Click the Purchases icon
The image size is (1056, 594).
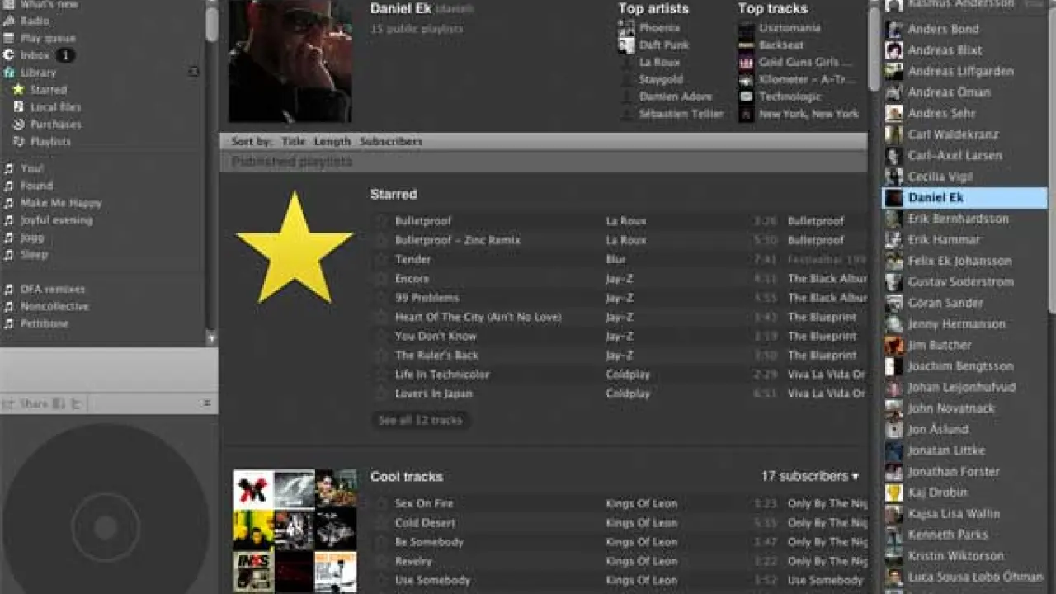point(18,125)
